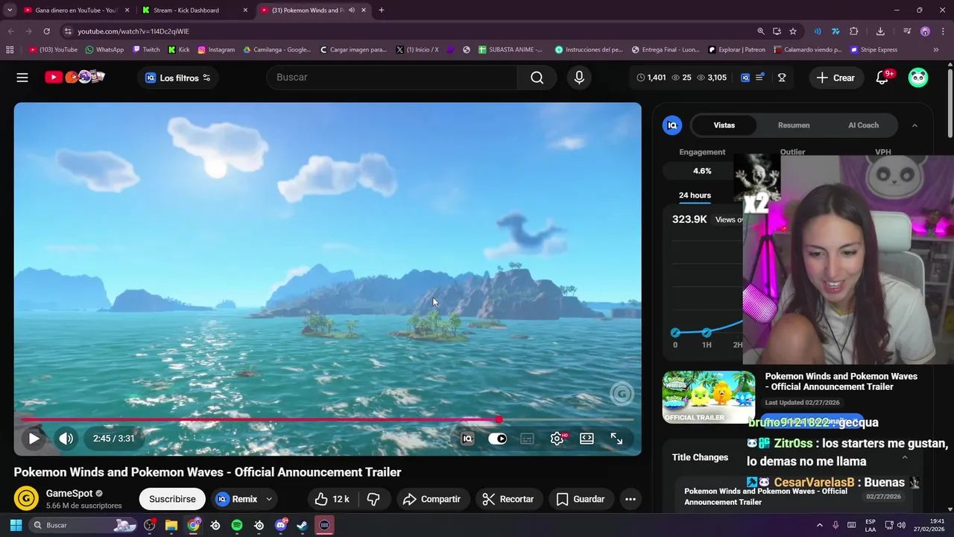Open the YouTube hamburger guide menu
The height and width of the screenshot is (537, 954).
[22, 78]
